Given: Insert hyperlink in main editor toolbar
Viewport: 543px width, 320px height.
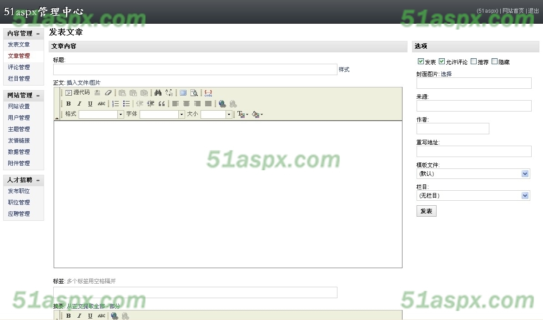Looking at the screenshot, I should [x=222, y=103].
